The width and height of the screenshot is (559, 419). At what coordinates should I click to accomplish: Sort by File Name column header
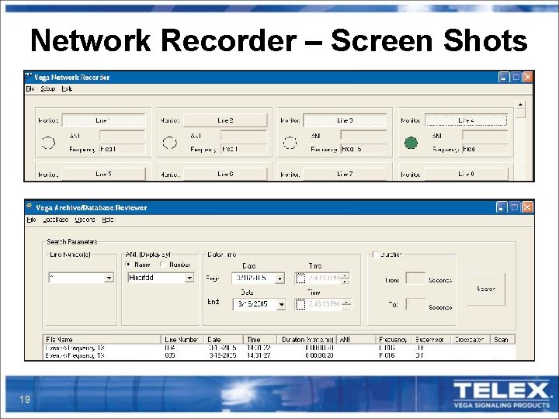coord(102,340)
